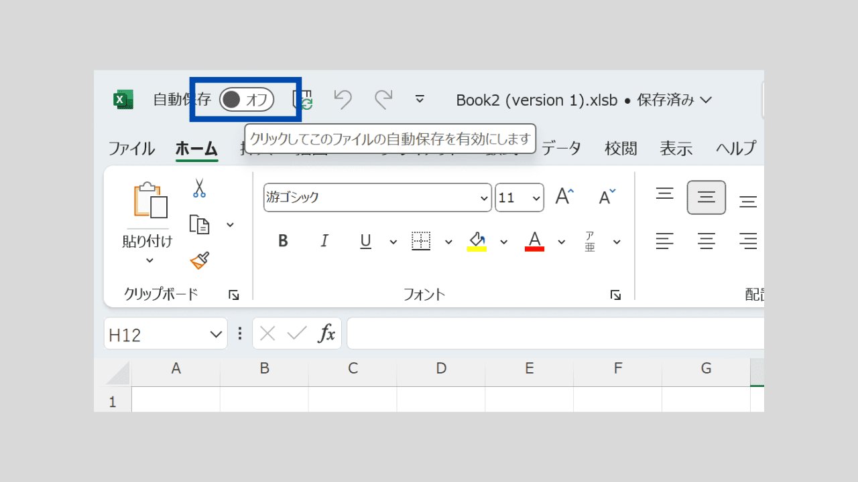
Task: Redo the action with the redo arrow
Action: click(383, 100)
